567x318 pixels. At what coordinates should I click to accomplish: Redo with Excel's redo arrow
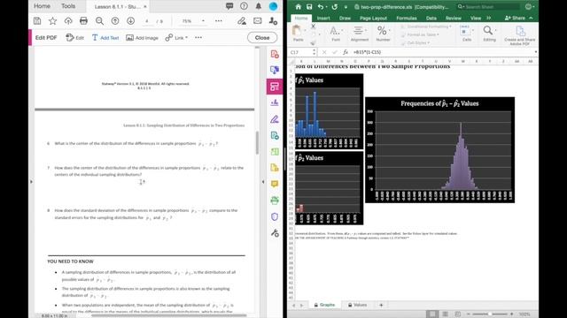point(335,7)
